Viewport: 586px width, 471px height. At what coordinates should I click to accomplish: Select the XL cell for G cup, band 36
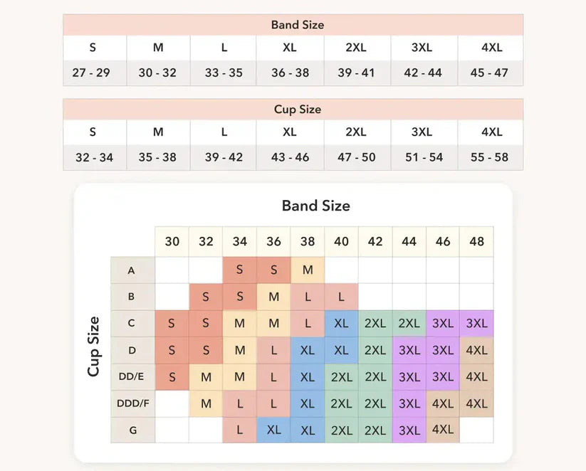pos(273,430)
